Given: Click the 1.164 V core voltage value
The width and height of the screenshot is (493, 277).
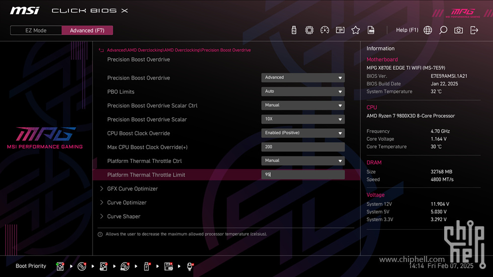Looking at the screenshot, I should coord(438,139).
